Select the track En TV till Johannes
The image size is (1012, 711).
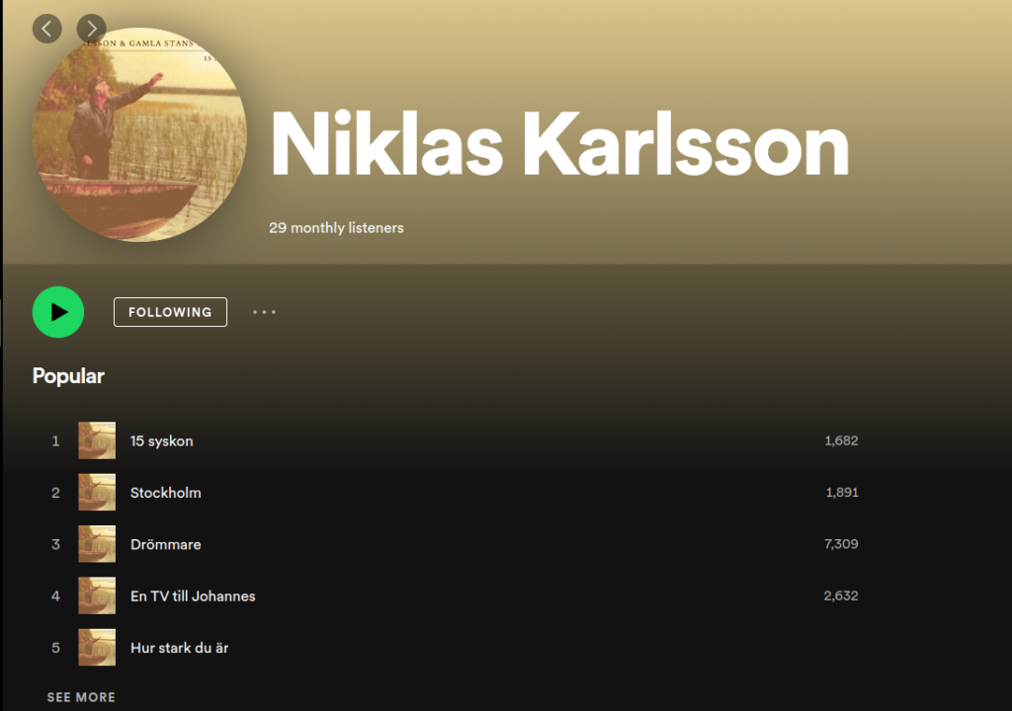[x=193, y=596]
